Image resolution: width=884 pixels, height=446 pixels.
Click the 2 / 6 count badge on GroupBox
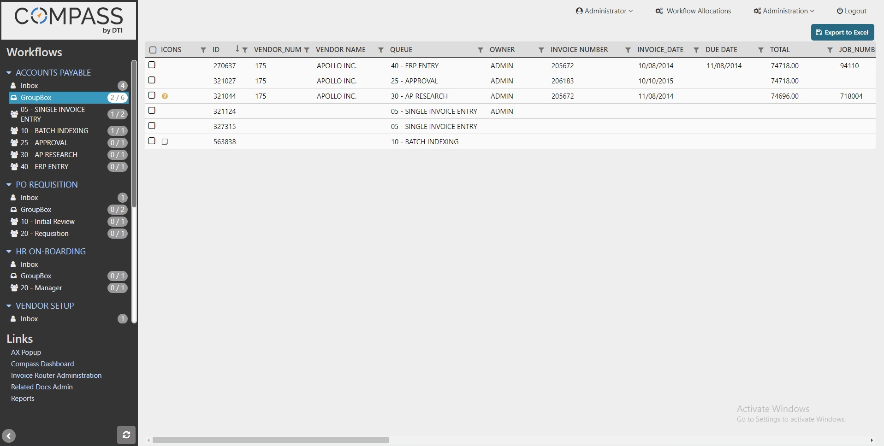[x=118, y=98]
